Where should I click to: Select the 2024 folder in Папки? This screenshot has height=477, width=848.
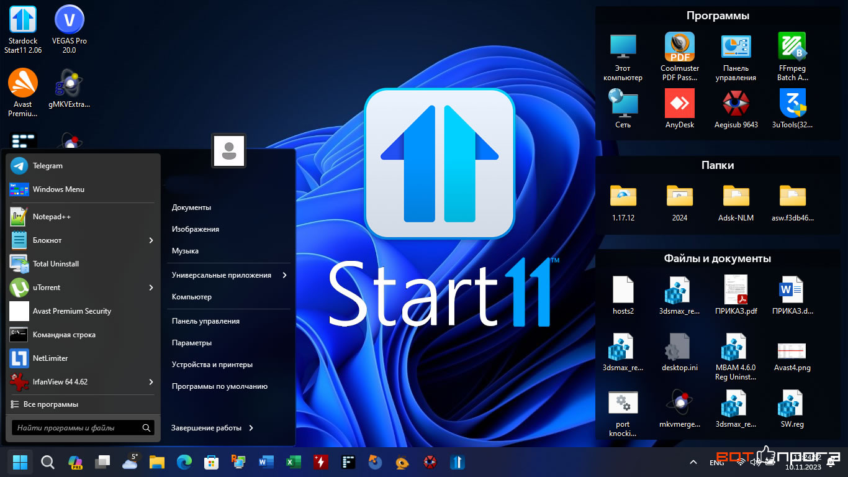pos(679,202)
